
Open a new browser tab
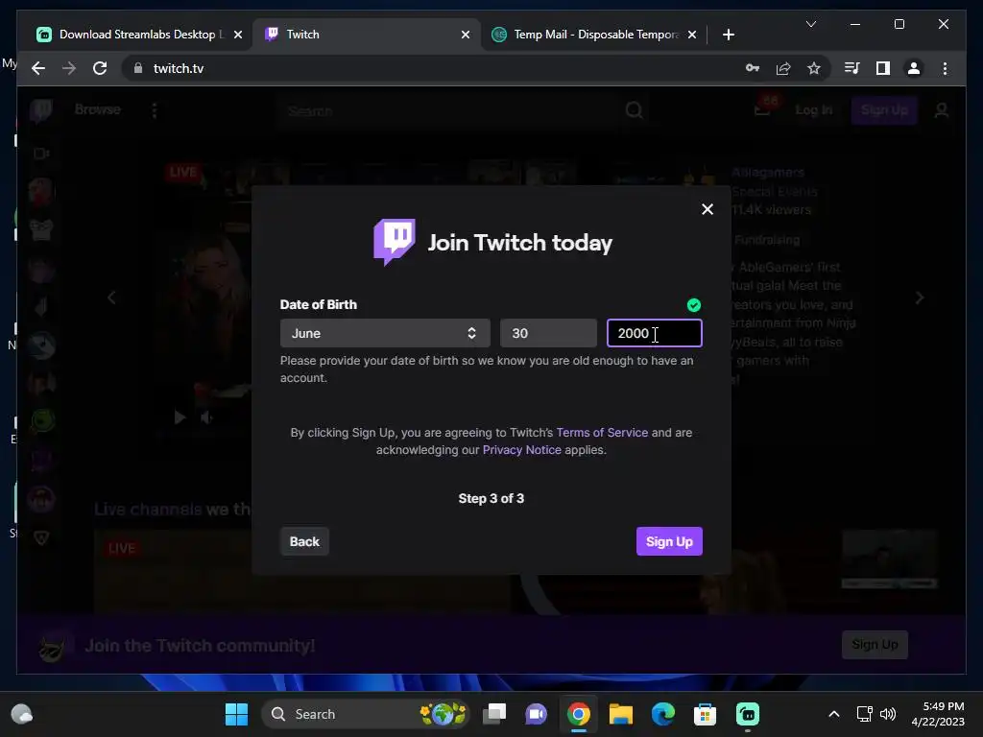pyautogui.click(x=728, y=35)
